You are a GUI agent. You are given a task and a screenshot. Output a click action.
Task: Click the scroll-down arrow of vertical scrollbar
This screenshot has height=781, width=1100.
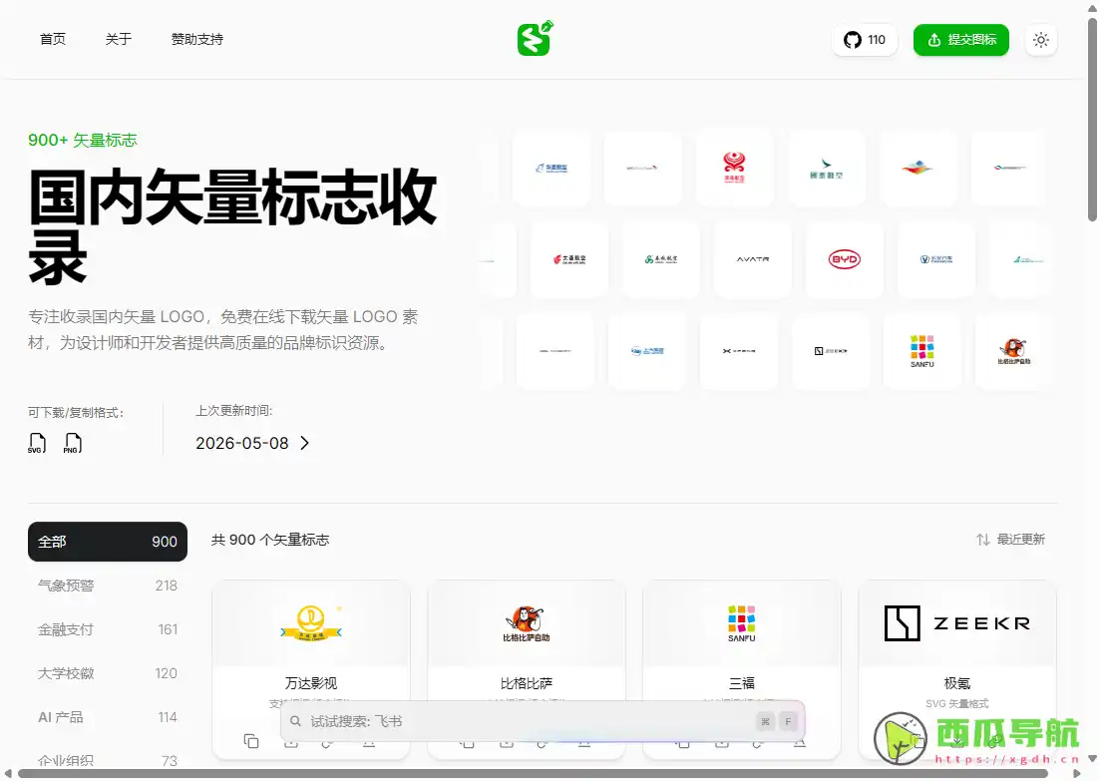click(x=1092, y=758)
